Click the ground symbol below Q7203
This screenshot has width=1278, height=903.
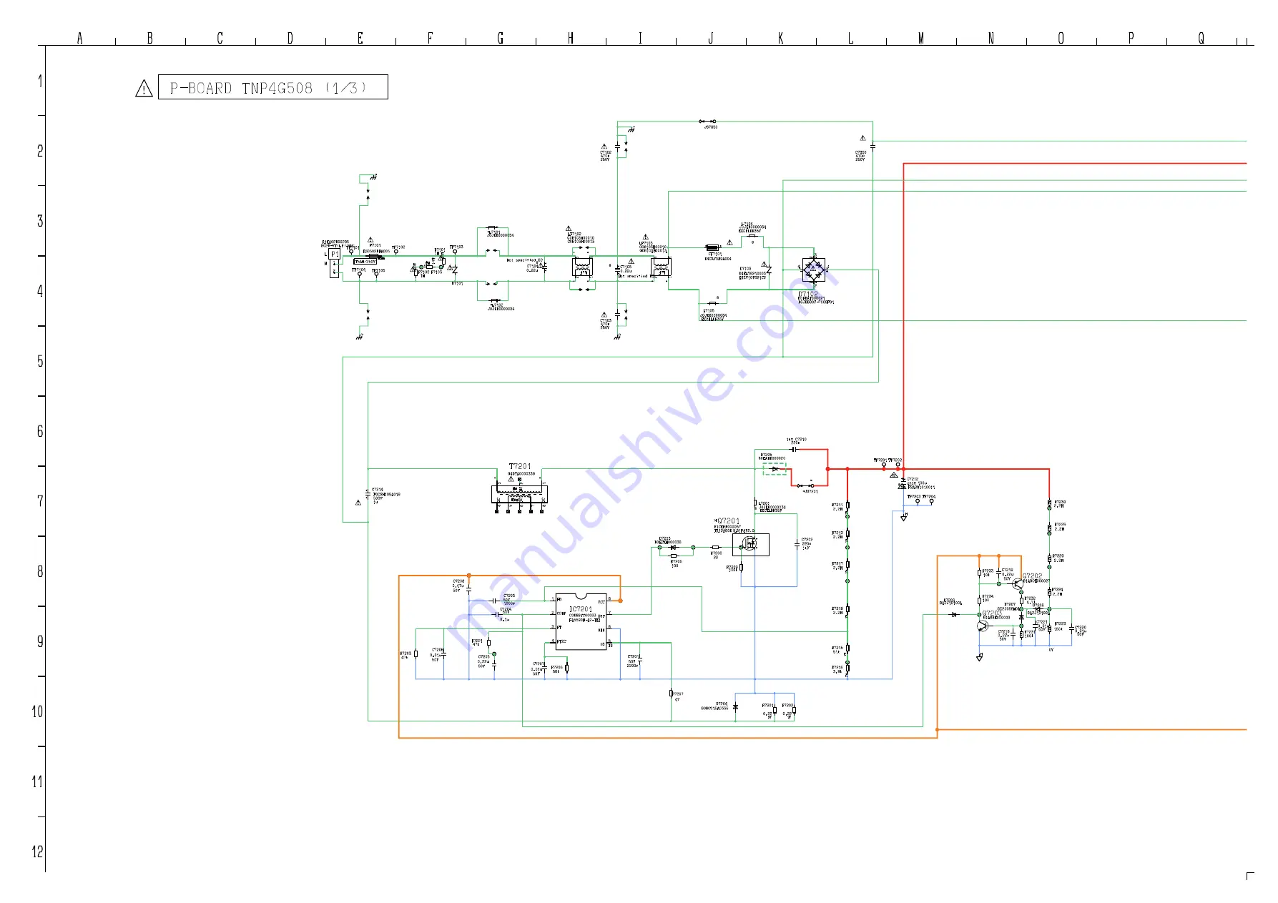click(980, 657)
